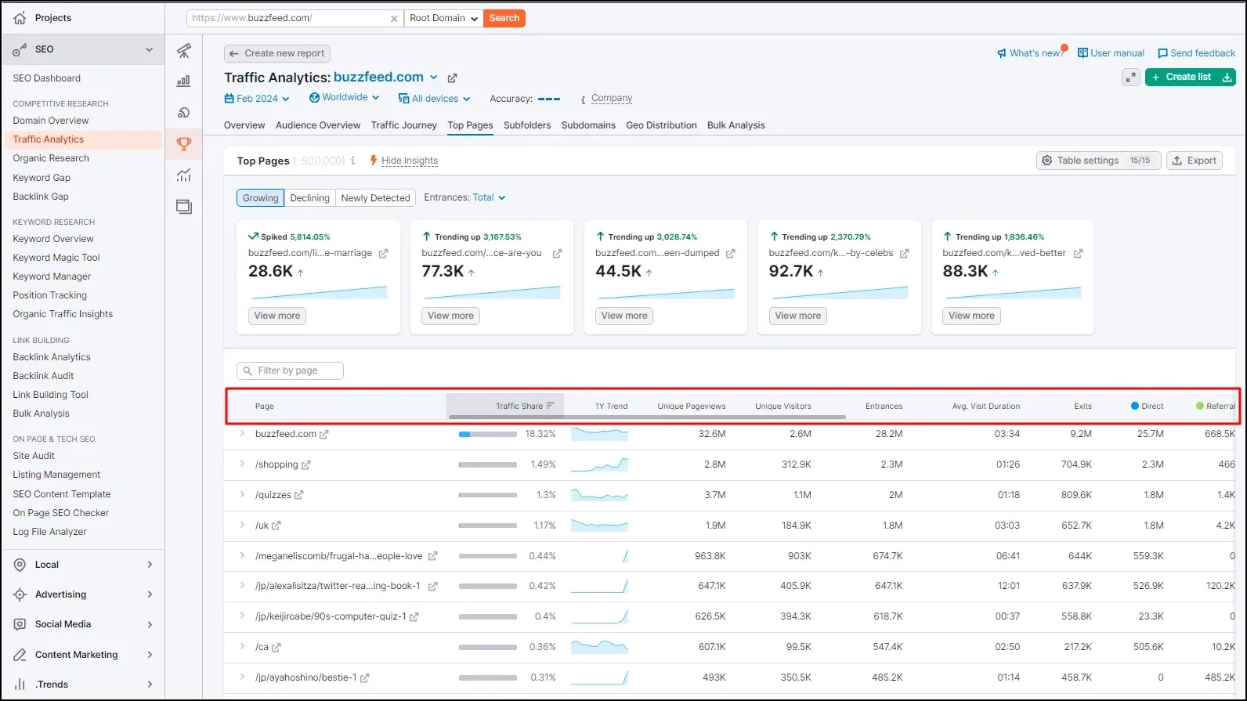Open Site Audit in sidebar
Viewport: 1247px width, 701px height.
(34, 456)
